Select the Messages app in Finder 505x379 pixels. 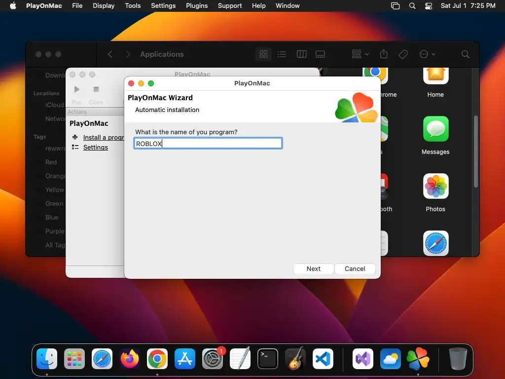pyautogui.click(x=435, y=135)
